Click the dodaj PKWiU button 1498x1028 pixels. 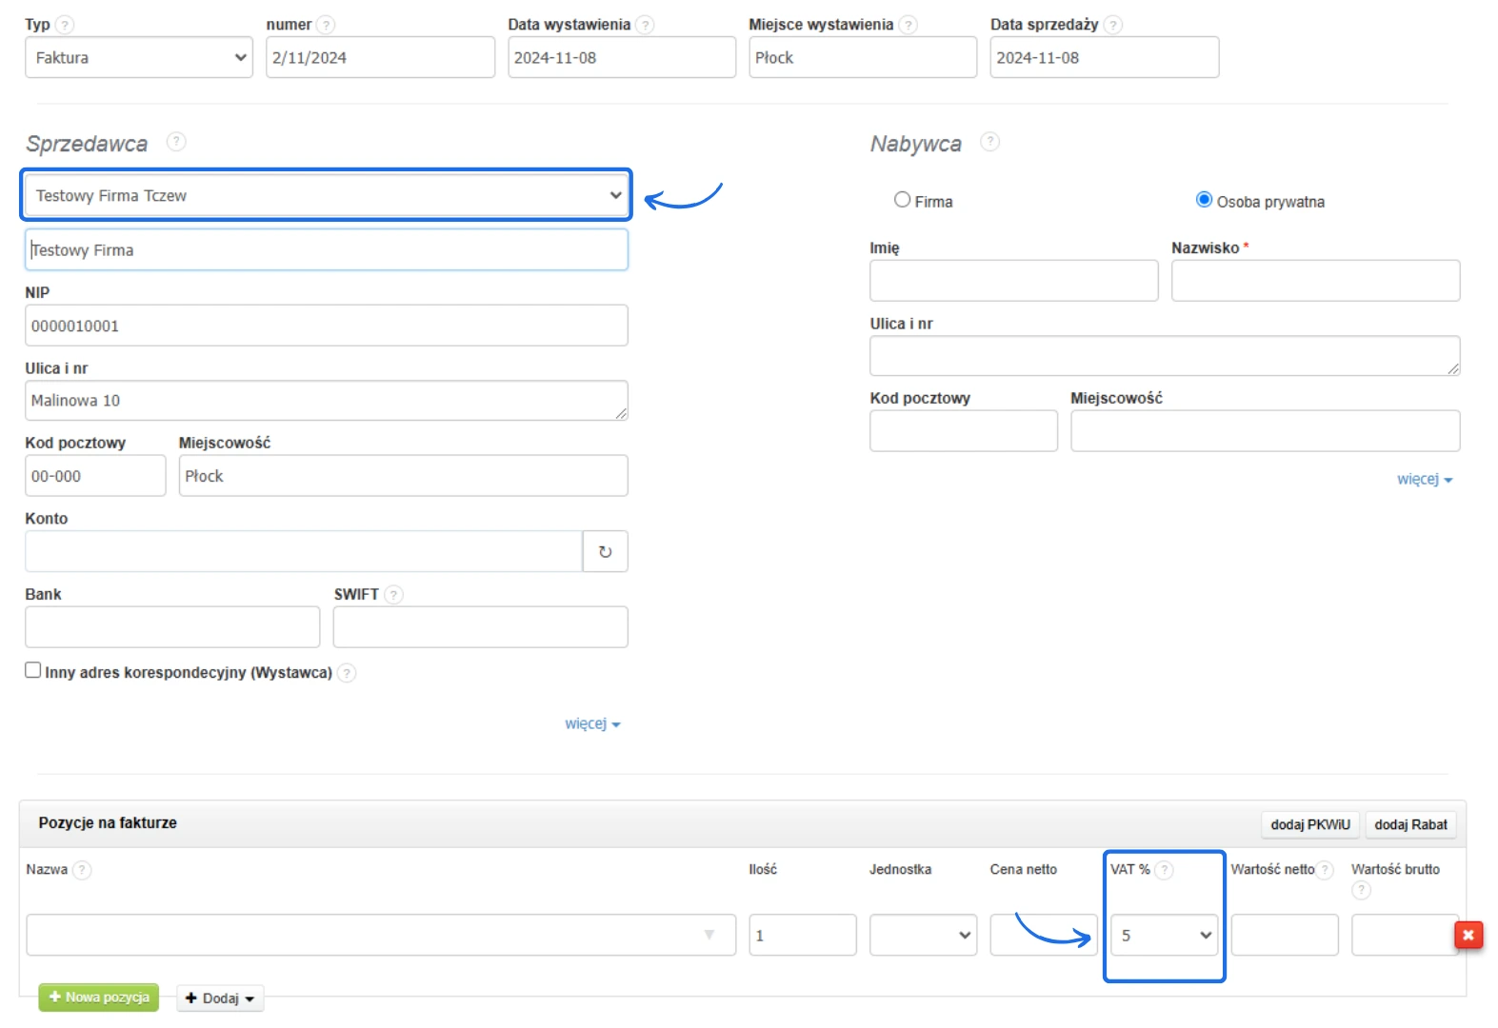coord(1309,824)
